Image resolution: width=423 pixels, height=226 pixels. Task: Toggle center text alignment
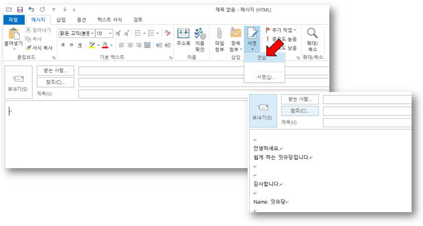tap(130, 45)
